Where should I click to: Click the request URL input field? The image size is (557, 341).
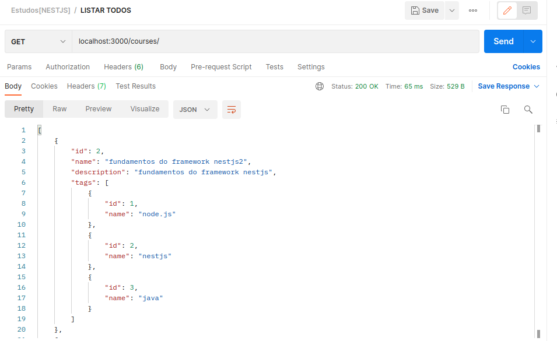click(x=233, y=41)
